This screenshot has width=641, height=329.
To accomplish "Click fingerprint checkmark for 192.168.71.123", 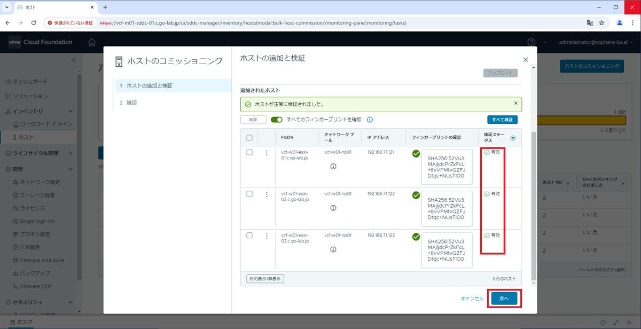I will coord(416,237).
